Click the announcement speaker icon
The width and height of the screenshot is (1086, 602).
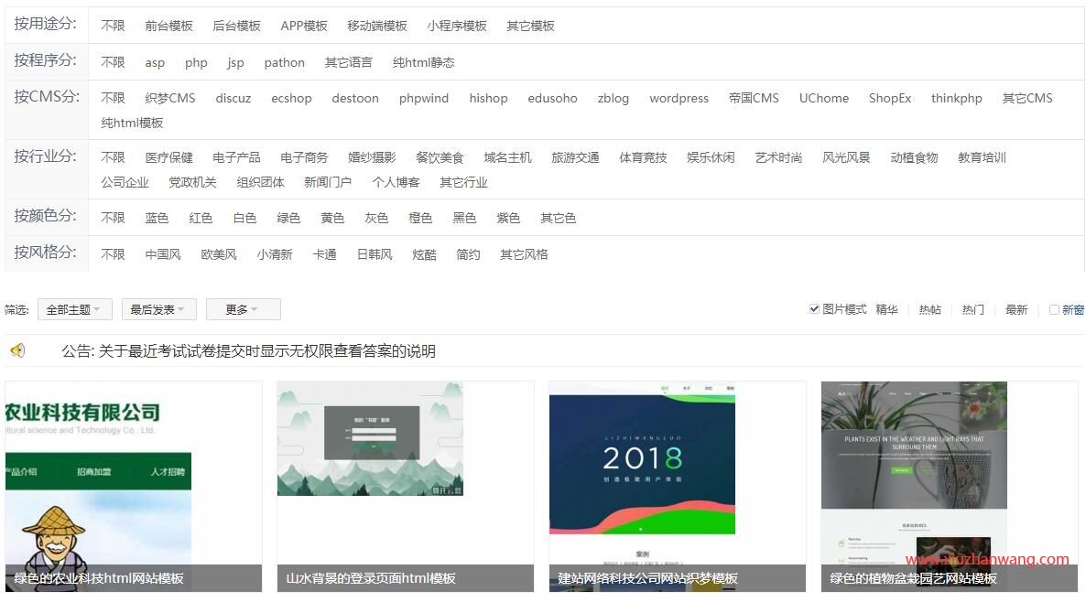17,350
